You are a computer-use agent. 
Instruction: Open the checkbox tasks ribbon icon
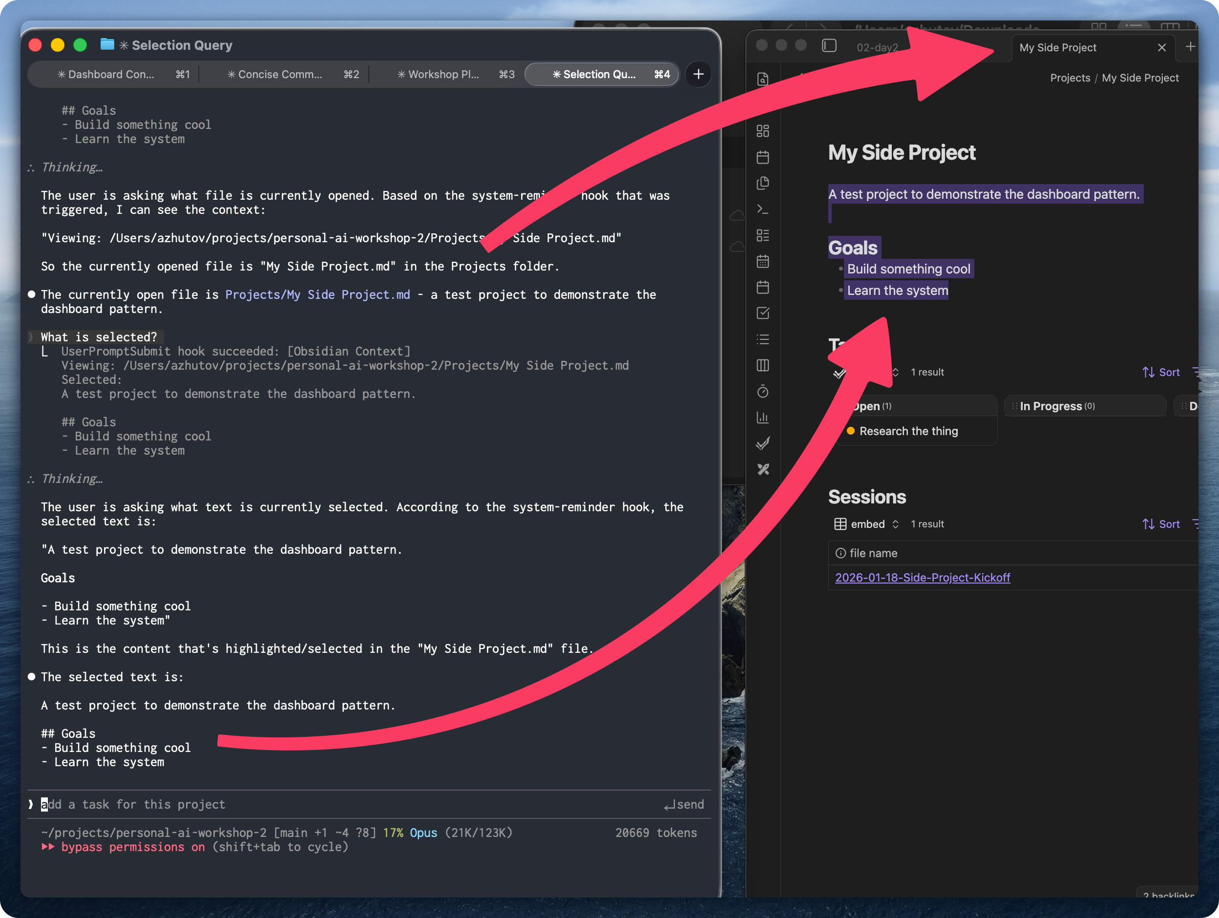click(x=763, y=313)
